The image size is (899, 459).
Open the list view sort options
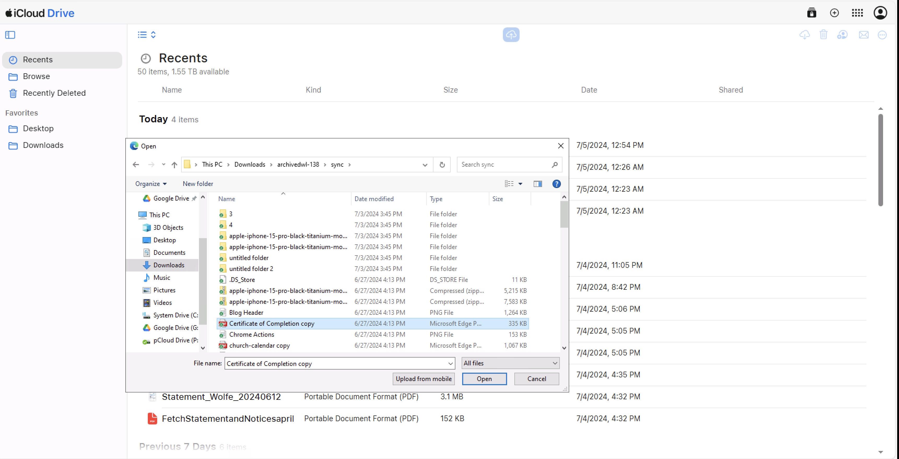[147, 35]
